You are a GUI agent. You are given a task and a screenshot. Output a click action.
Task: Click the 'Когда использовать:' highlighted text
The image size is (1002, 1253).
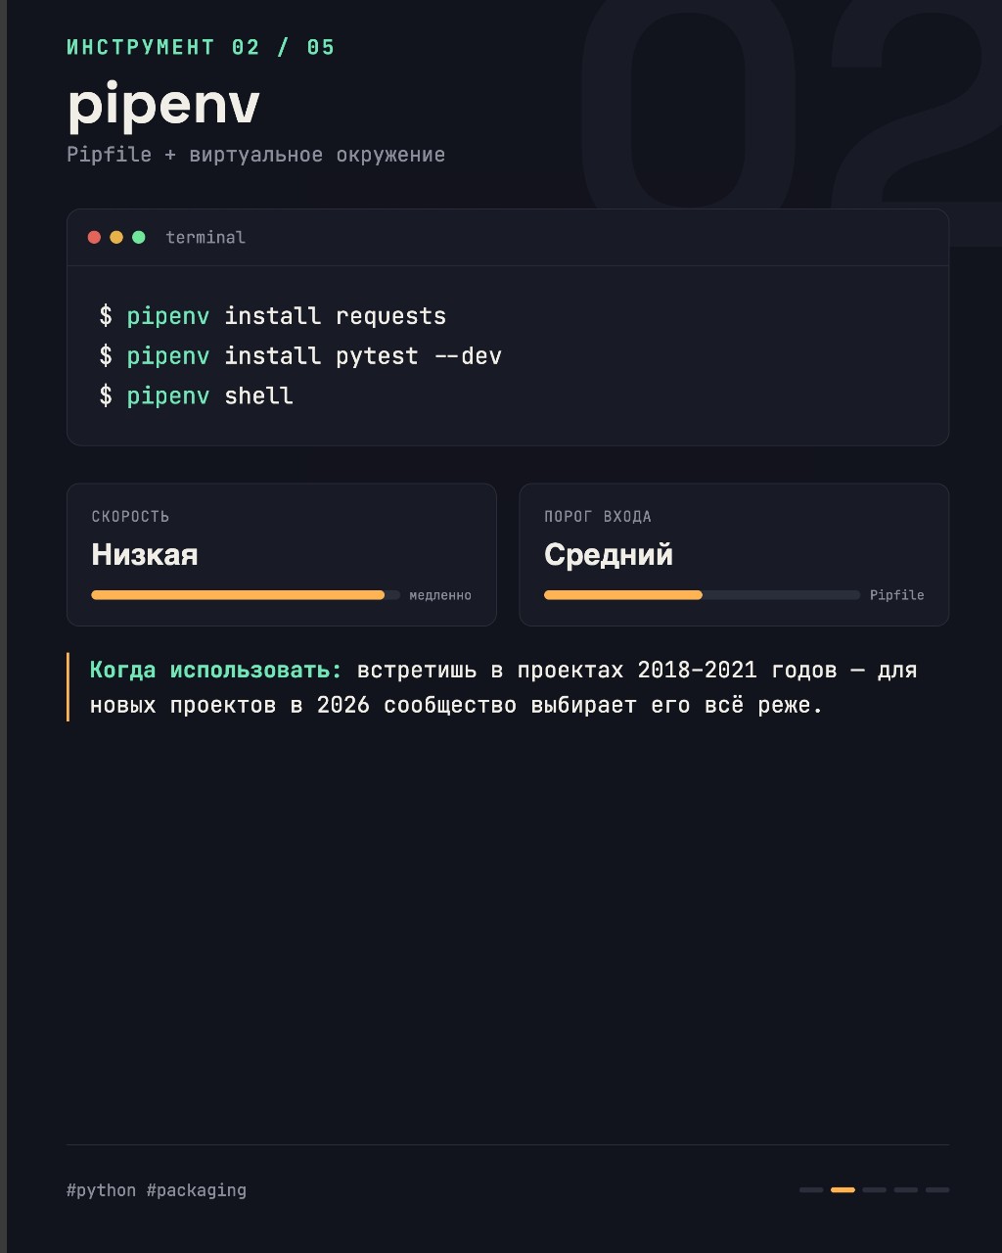click(x=216, y=671)
